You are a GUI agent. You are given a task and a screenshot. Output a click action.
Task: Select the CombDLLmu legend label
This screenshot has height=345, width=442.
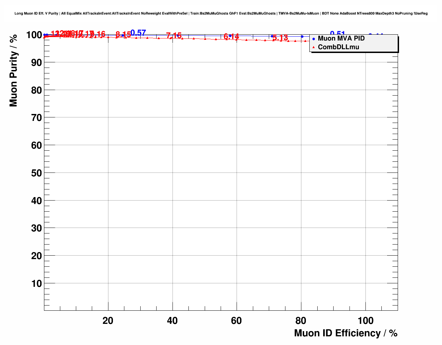coord(338,47)
